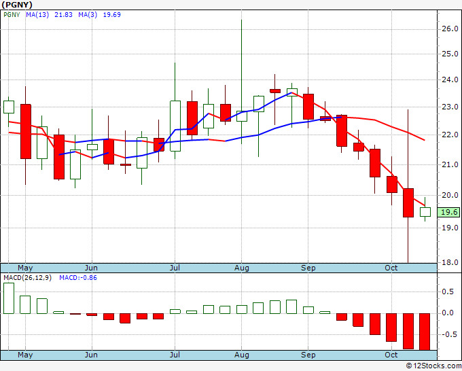This screenshot has width=462, height=371.
Task: Click the large red early May candlestick
Action: click(26, 131)
